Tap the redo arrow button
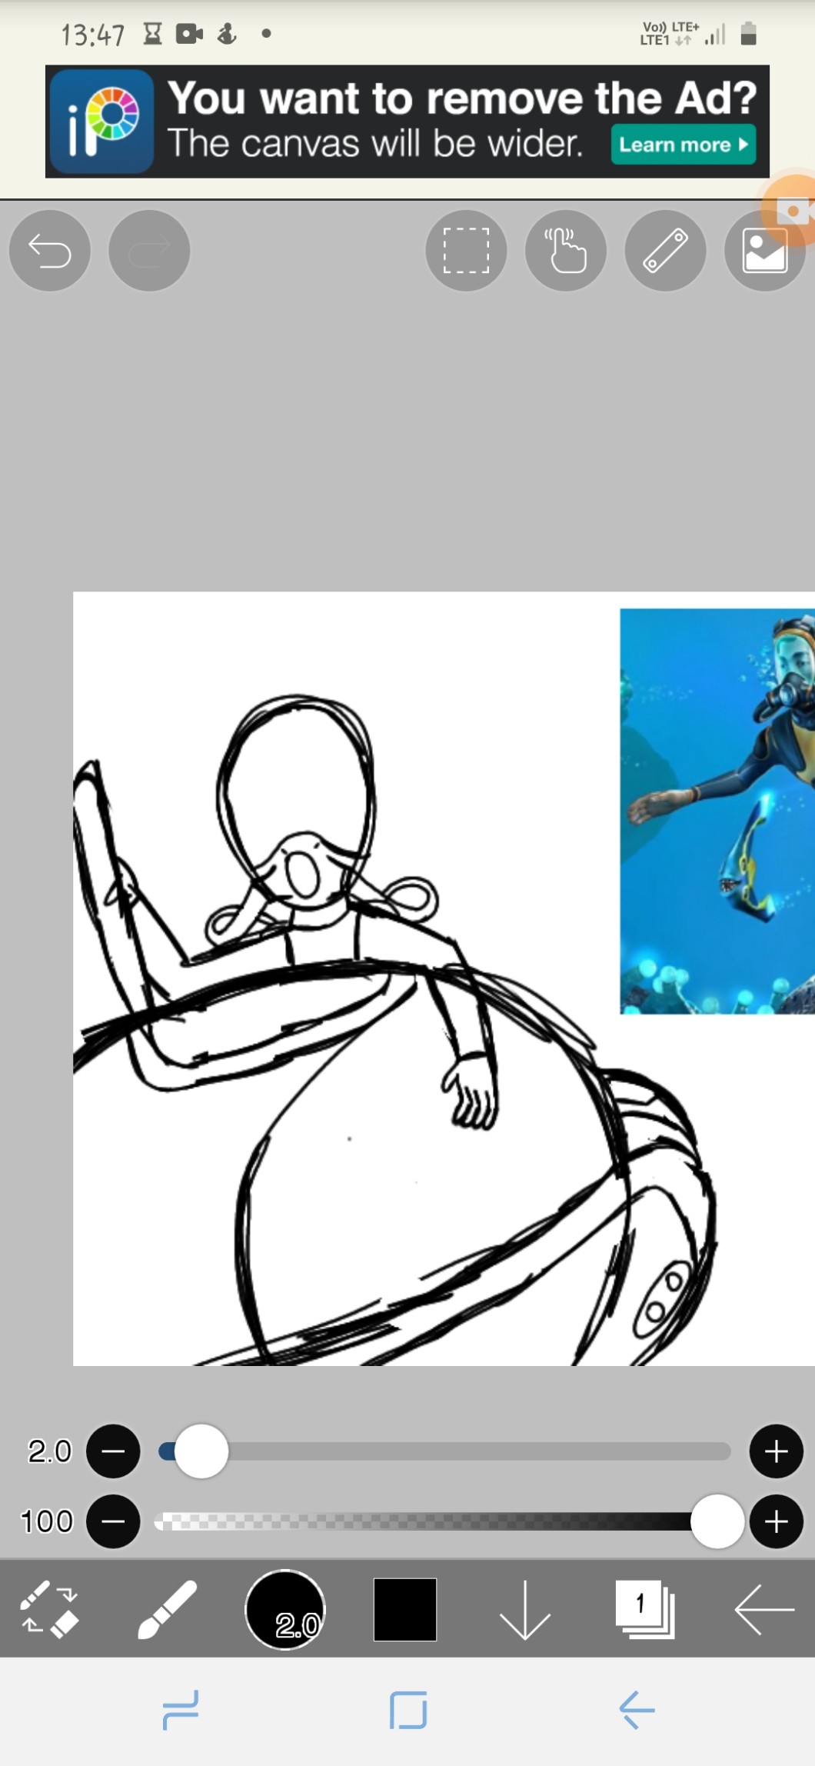815x1766 pixels. pos(149,251)
